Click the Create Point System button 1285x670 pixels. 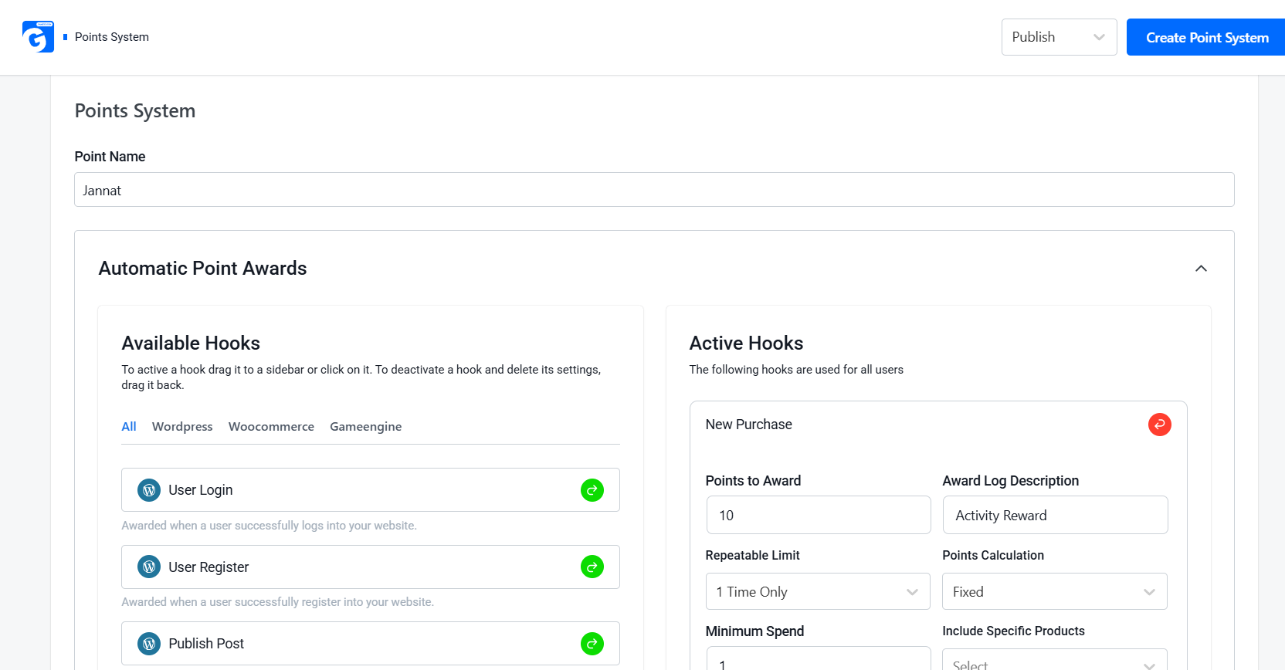[1207, 37]
